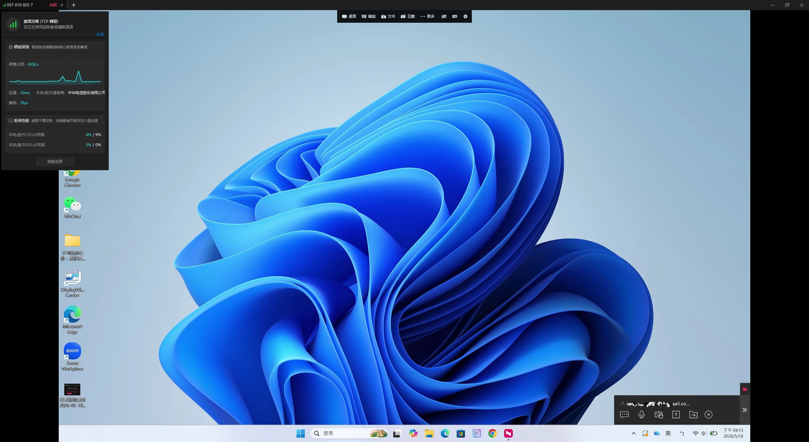This screenshot has width=809, height=442.
Task: Open the volume speaker tray icon
Action: point(704,433)
